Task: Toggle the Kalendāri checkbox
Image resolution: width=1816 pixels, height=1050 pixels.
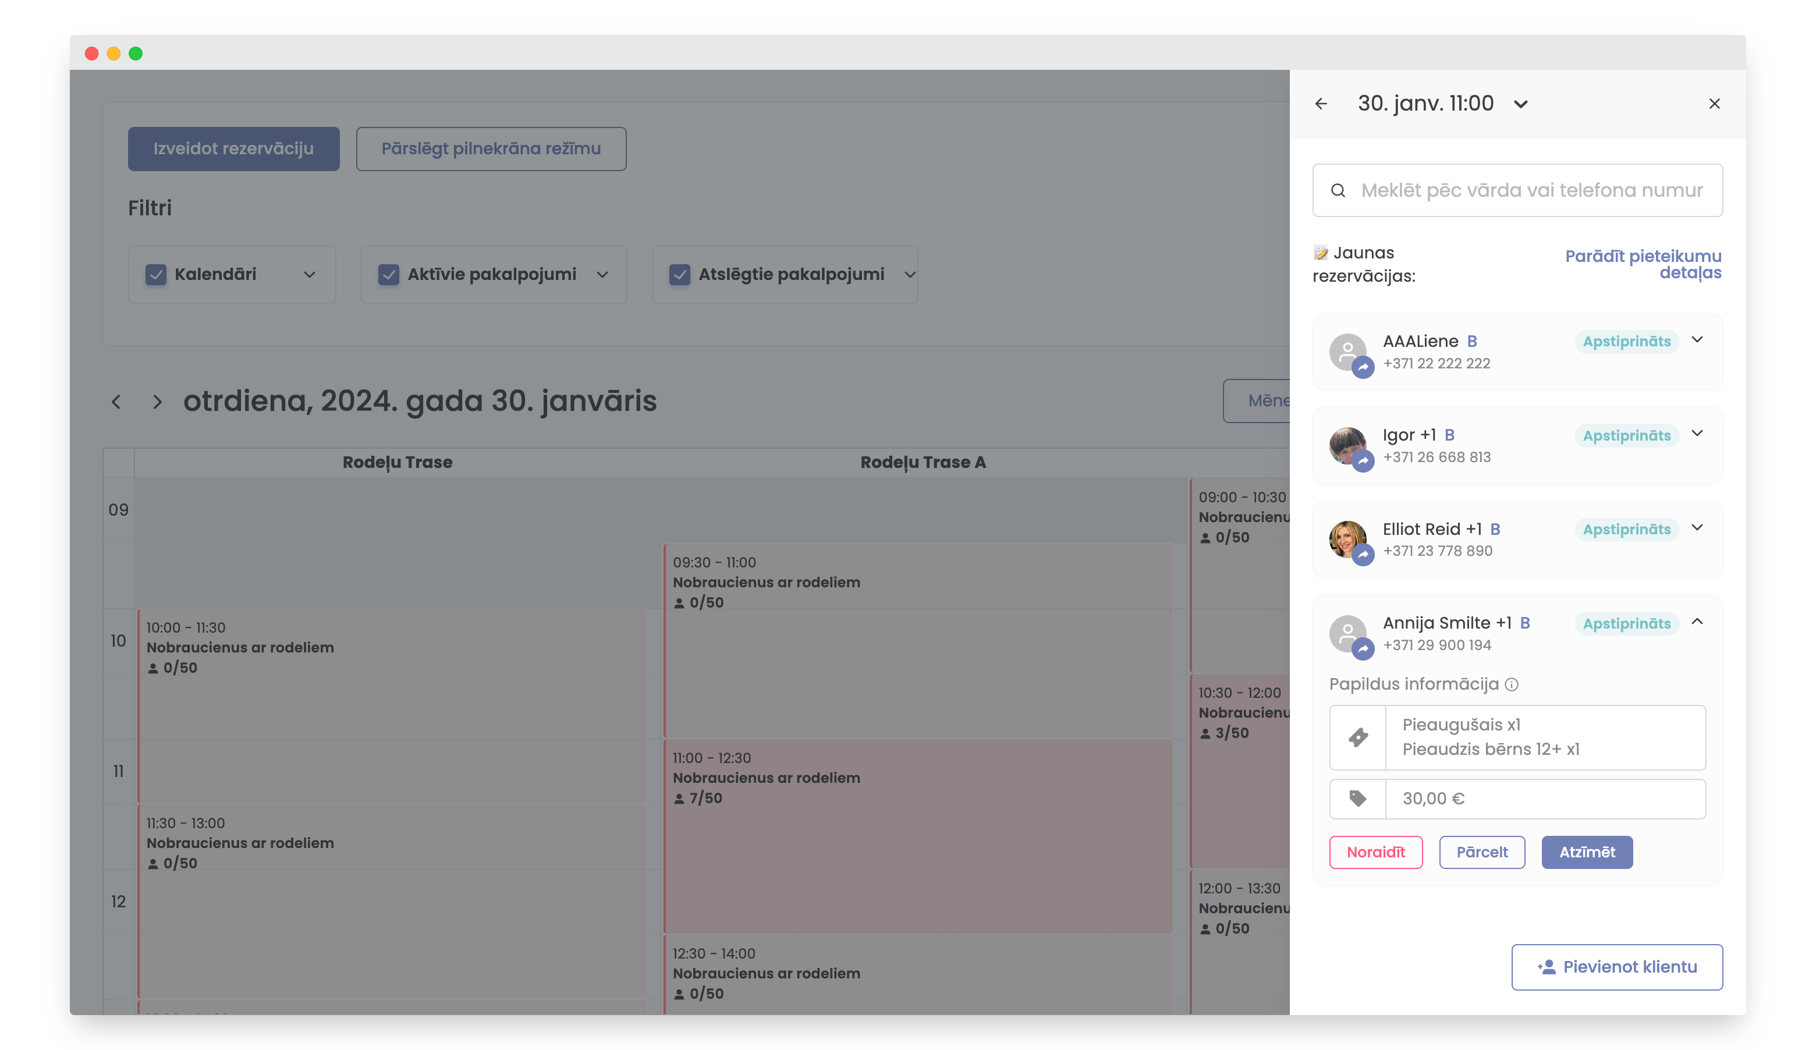Action: pos(155,275)
